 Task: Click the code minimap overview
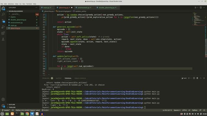199,19
